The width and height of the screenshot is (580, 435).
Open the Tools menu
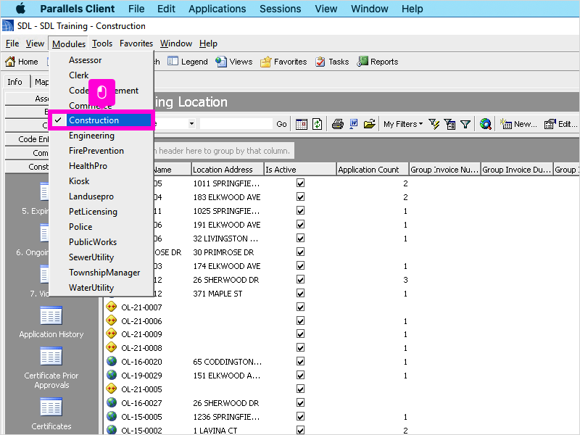point(102,43)
